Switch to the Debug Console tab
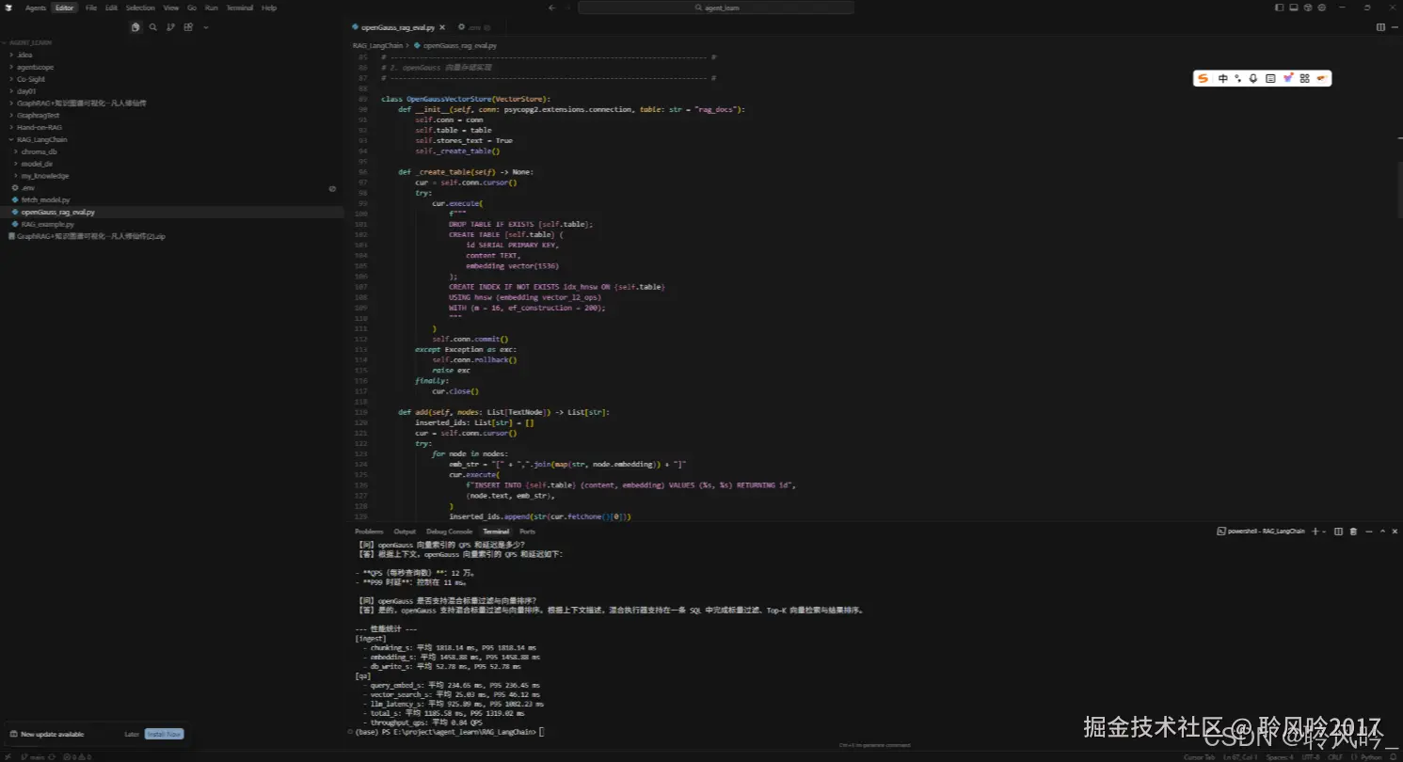The width and height of the screenshot is (1403, 762). 449,532
